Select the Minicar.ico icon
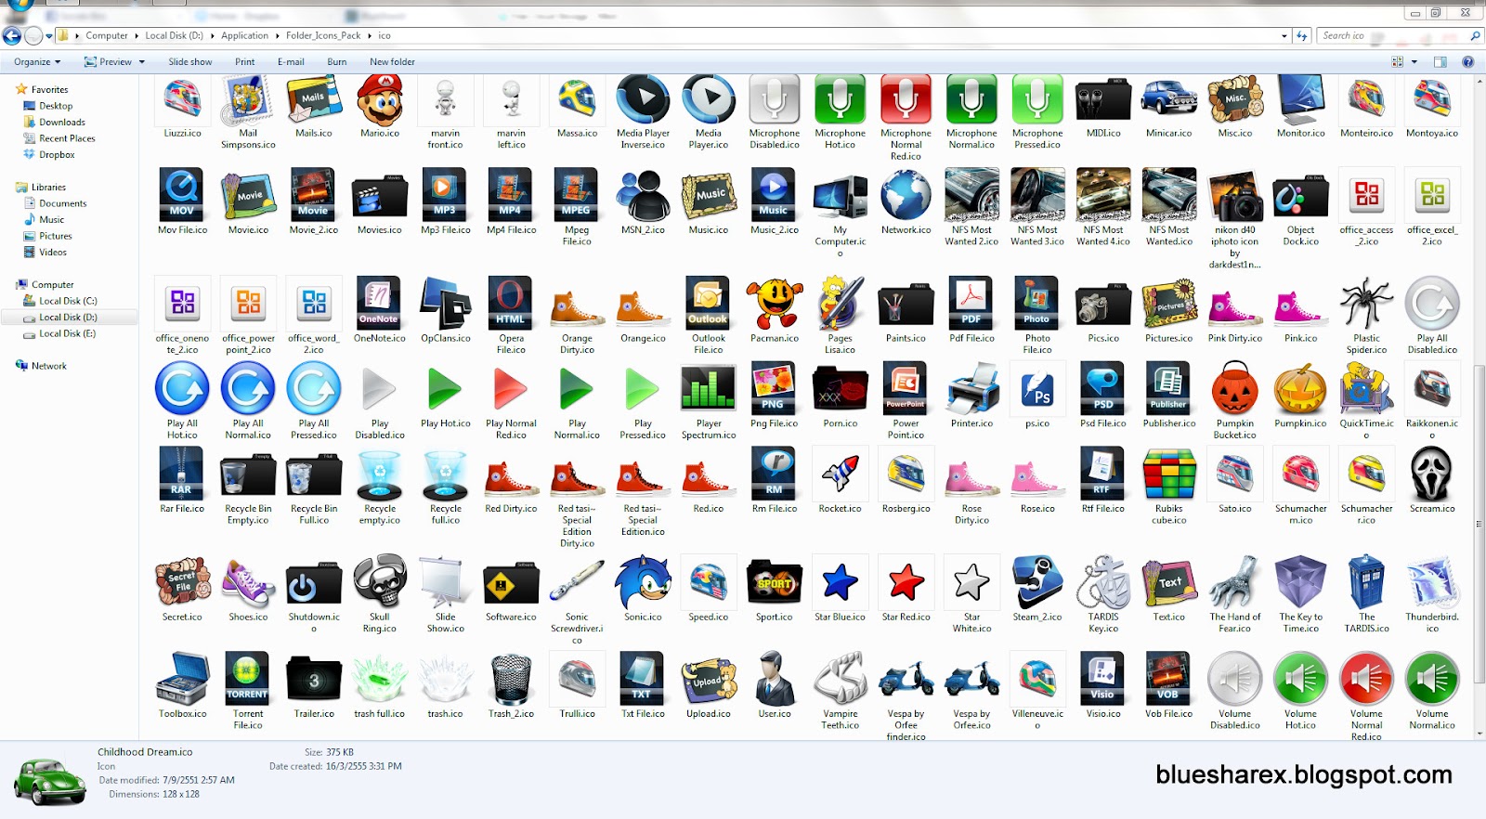 coord(1169,98)
